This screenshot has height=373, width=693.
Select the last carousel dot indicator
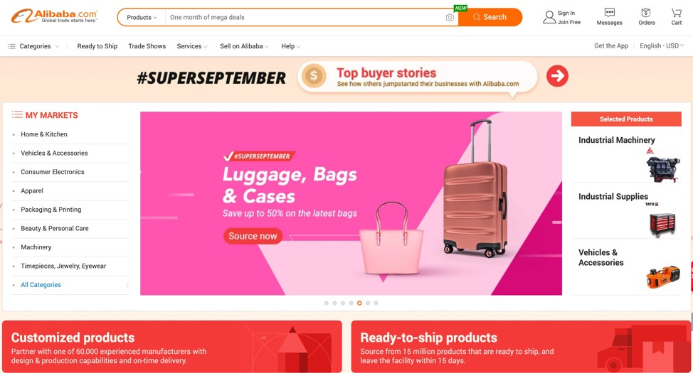coord(376,303)
